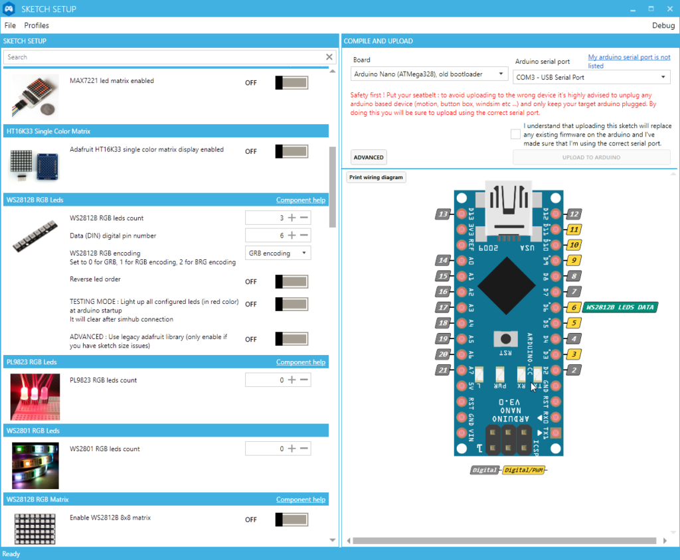Image resolution: width=680 pixels, height=560 pixels.
Task: Click the PL9823 RGB leds photo
Action: pos(35,397)
